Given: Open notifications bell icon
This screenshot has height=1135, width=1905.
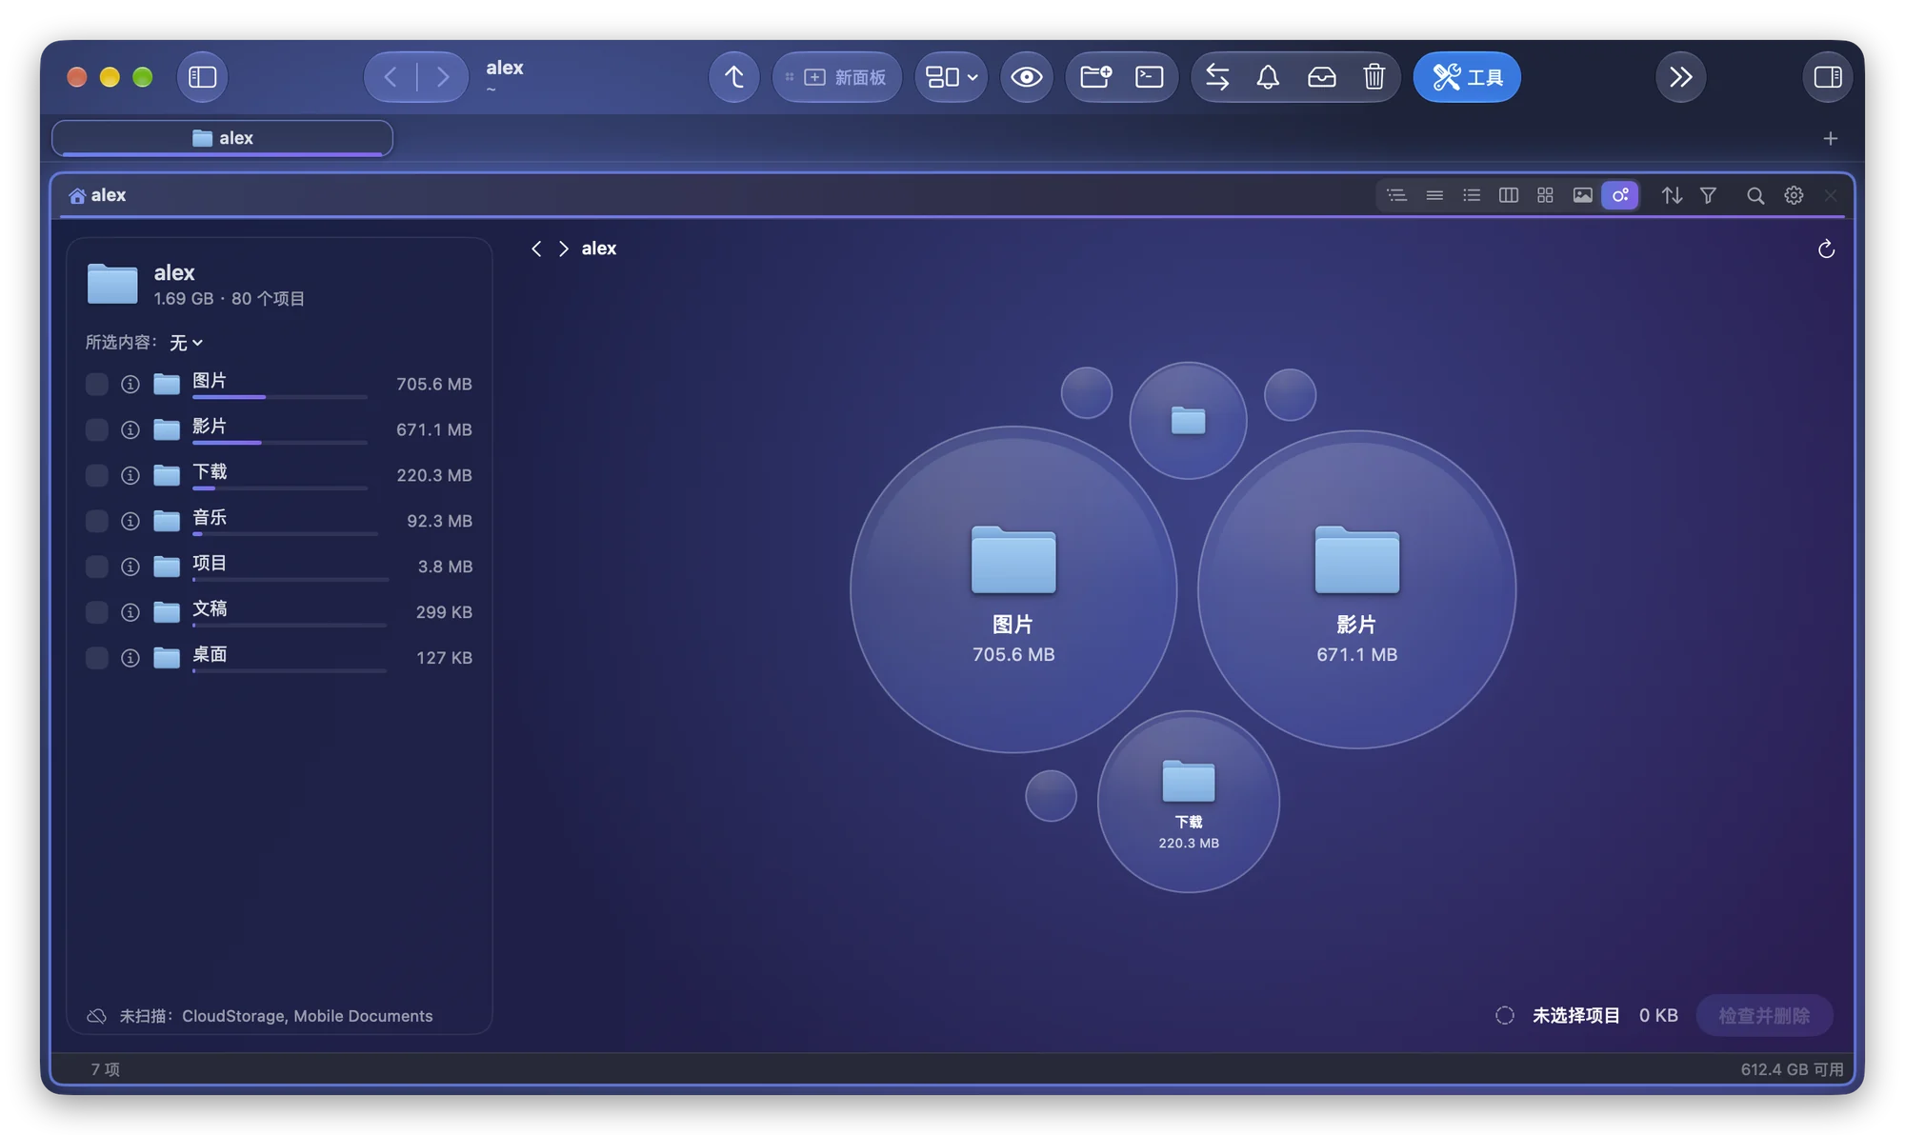Looking at the screenshot, I should tap(1268, 77).
